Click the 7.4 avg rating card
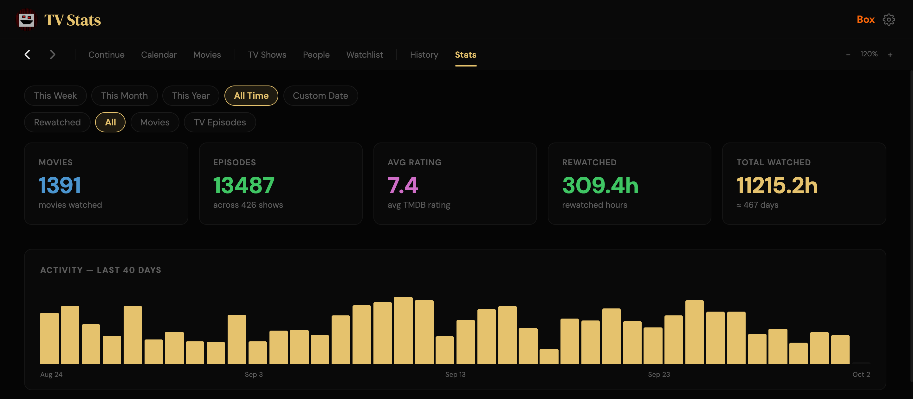913x399 pixels. 455,183
